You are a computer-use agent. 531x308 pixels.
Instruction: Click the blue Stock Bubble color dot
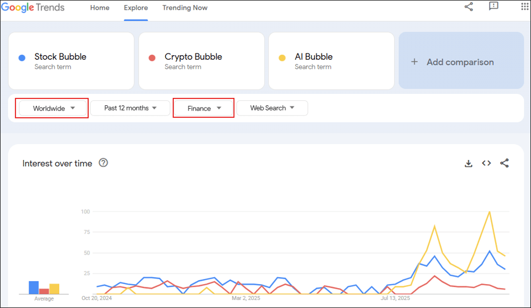[x=22, y=58]
